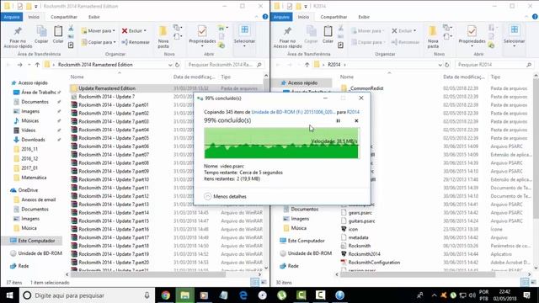539x303 pixels.
Task: Open Propriedades in left window ribbon
Action: (202, 36)
